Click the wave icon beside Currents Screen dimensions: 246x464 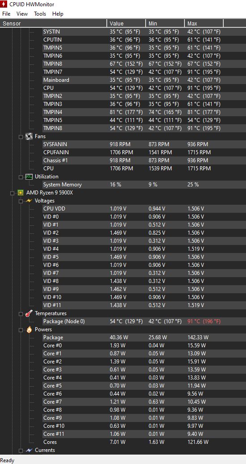click(x=29, y=450)
